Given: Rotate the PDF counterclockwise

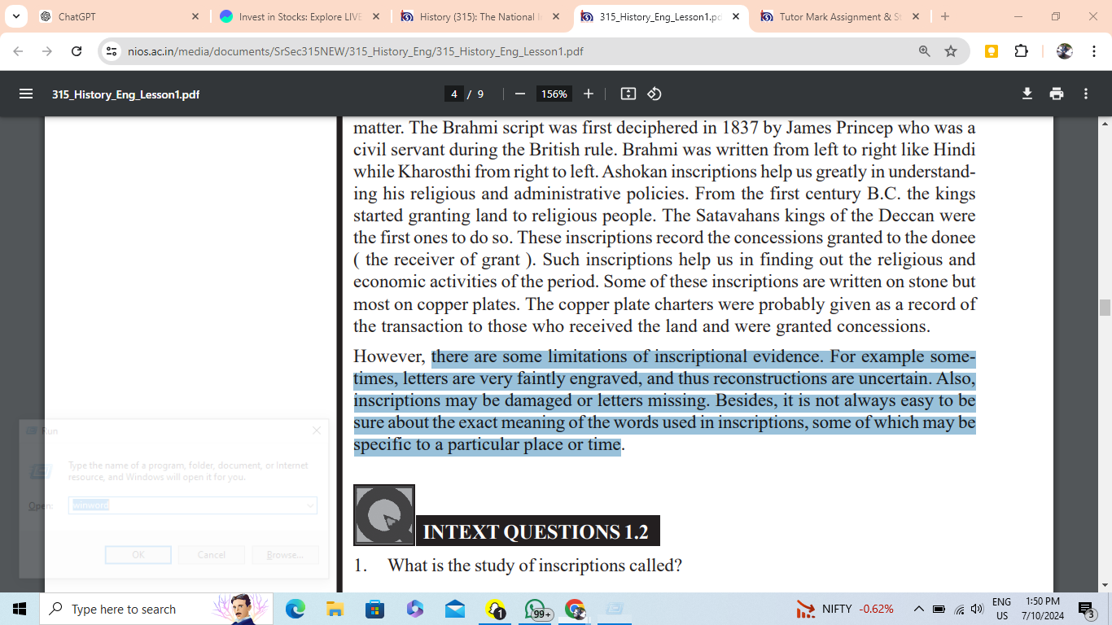Looking at the screenshot, I should click(655, 94).
